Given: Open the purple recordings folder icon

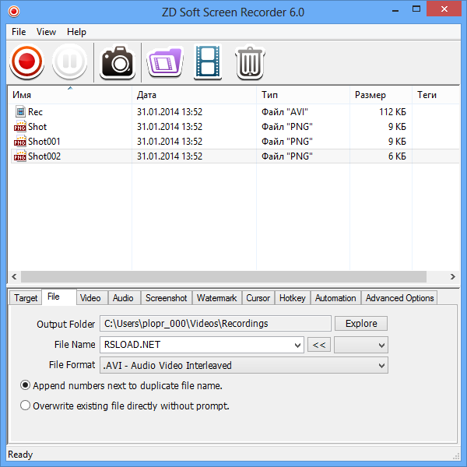Looking at the screenshot, I should (x=165, y=62).
